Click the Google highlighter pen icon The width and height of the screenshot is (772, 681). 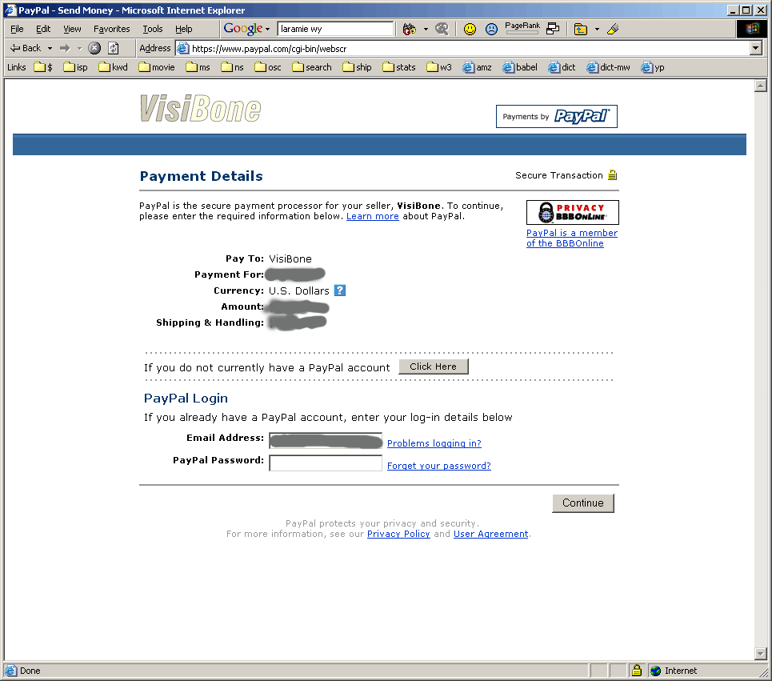point(613,30)
